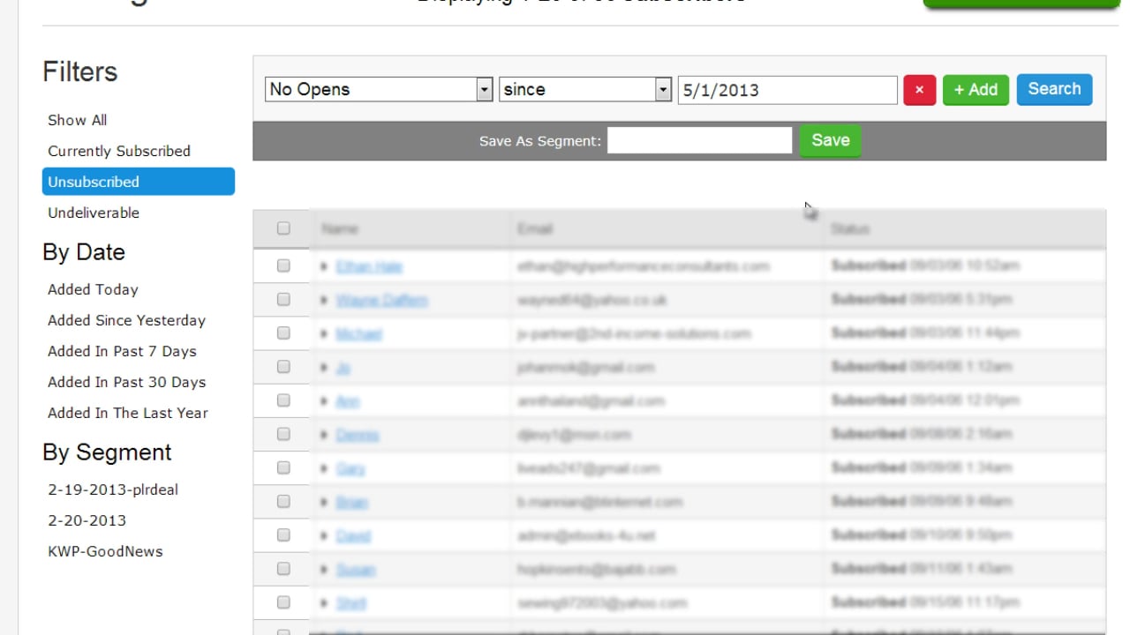1130x635 pixels.
Task: Check the checkbox on Ethan Hale's row
Action: coord(282,265)
